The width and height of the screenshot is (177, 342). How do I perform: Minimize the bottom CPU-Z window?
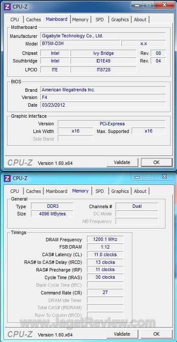(138, 177)
